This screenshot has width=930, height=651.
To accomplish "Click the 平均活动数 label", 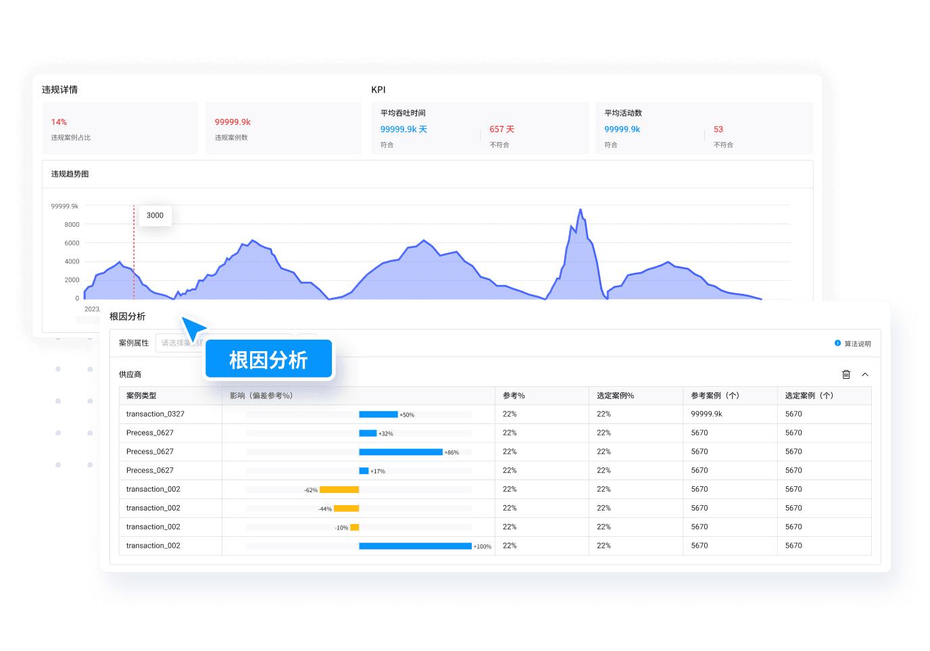I will pyautogui.click(x=623, y=113).
